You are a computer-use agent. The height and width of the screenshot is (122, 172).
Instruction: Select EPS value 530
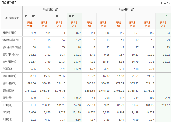point(33,98)
